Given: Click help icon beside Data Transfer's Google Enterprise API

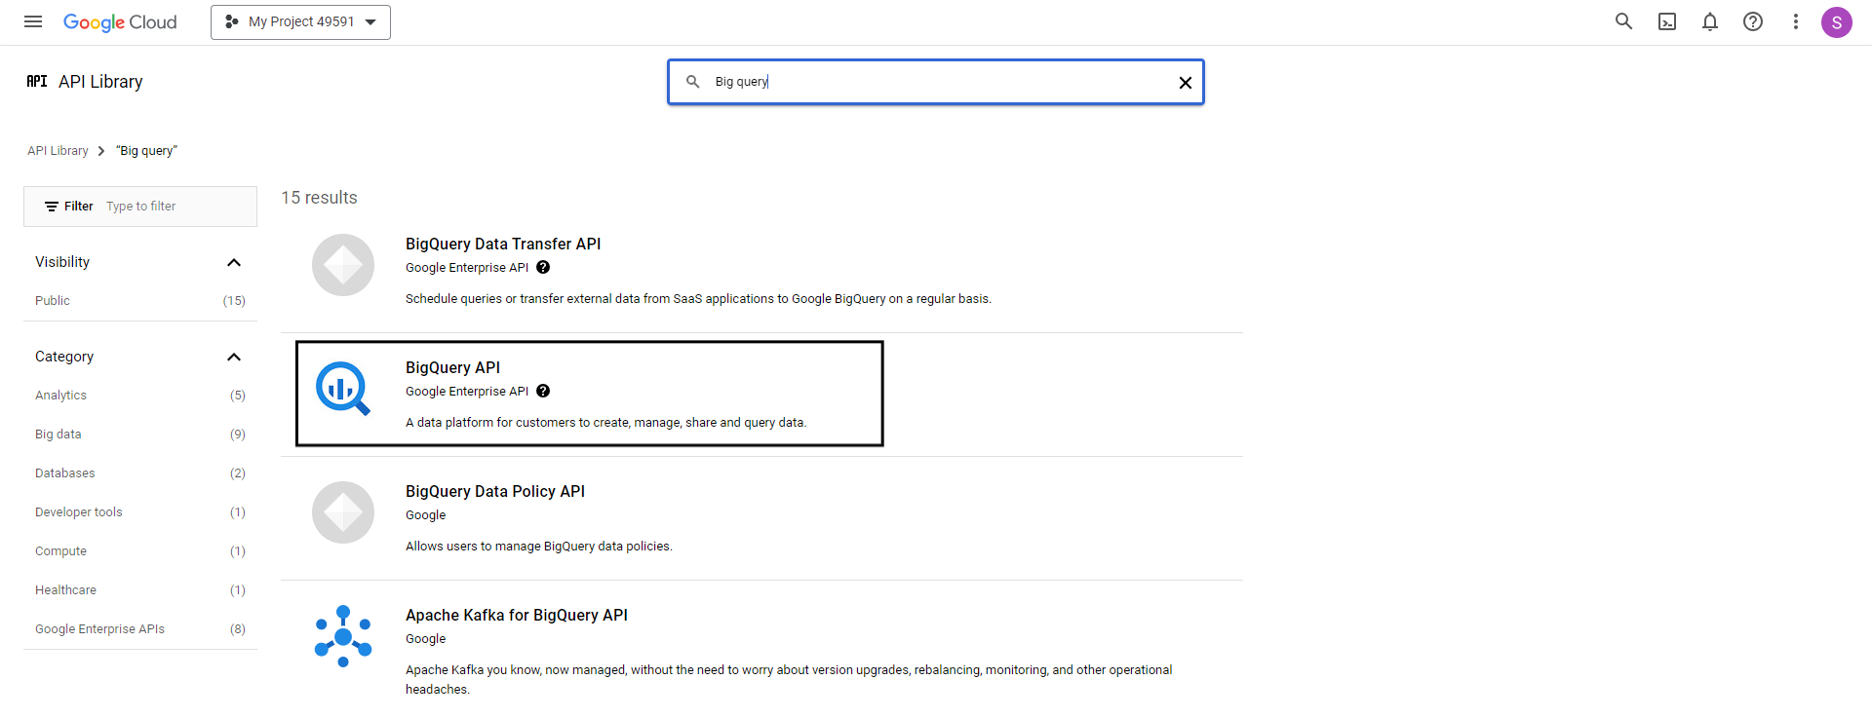Looking at the screenshot, I should tap(543, 267).
